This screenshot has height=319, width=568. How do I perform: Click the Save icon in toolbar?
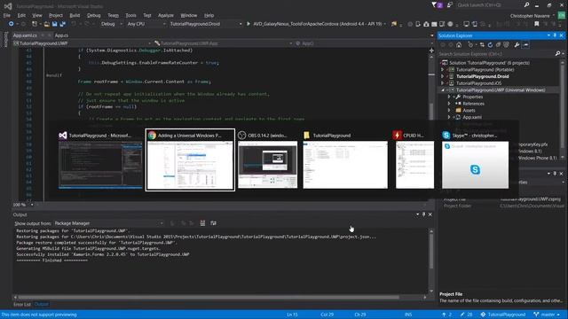coord(54,24)
